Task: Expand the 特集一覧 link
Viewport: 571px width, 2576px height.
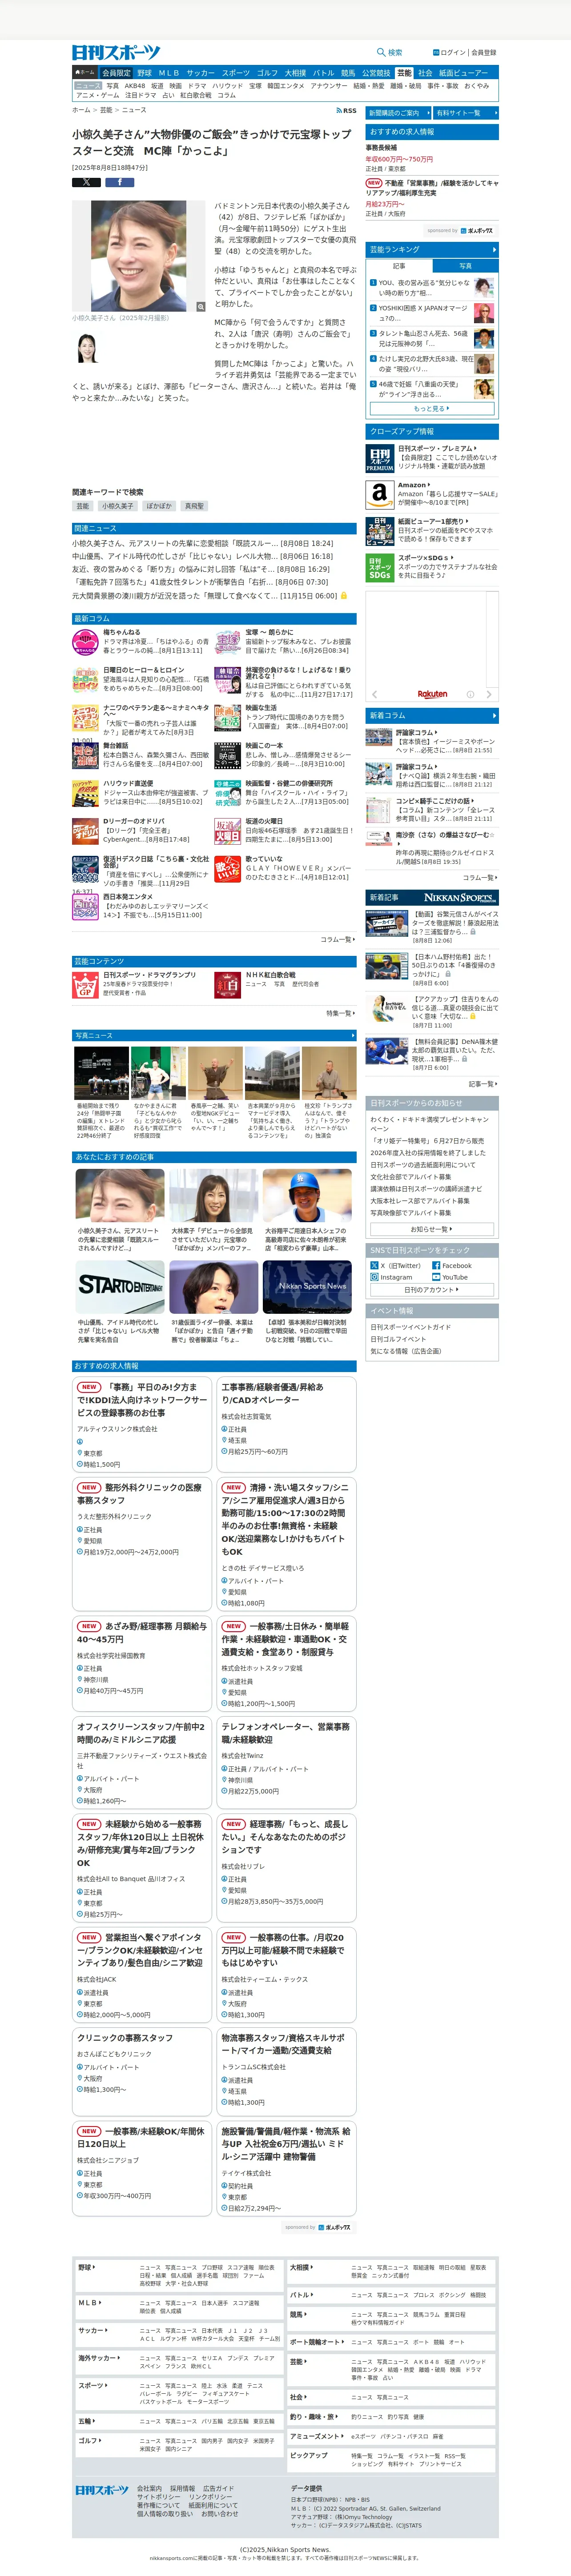Action: point(341,1013)
